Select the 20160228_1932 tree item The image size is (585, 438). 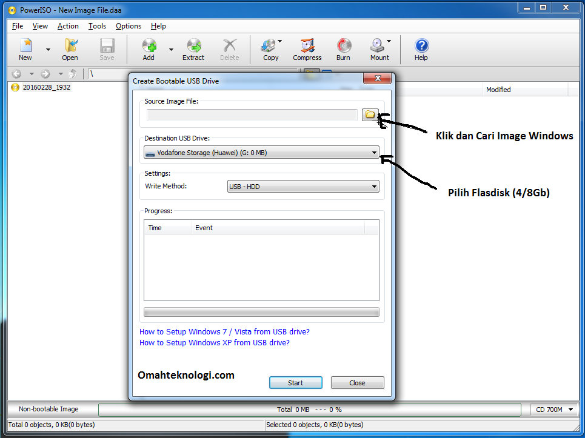(x=46, y=87)
